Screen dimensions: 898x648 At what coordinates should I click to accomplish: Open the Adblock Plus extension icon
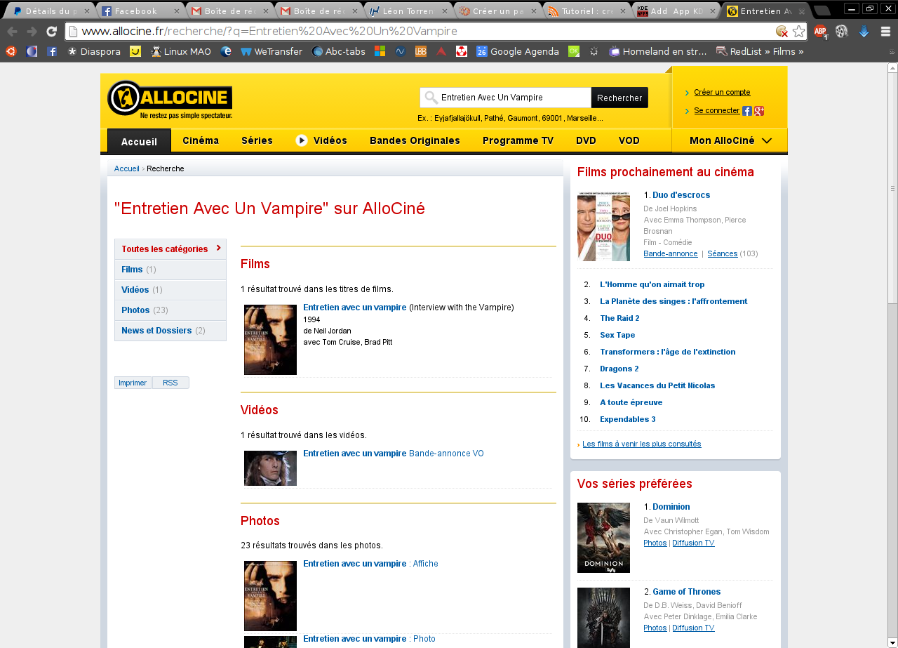tap(820, 32)
